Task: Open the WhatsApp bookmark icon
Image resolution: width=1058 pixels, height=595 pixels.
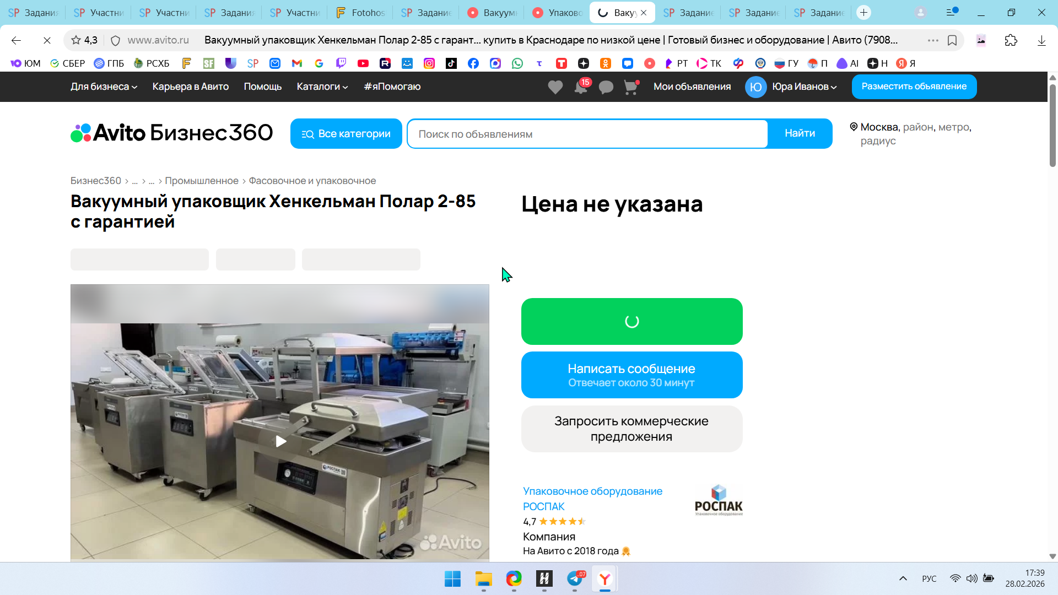Action: click(517, 63)
